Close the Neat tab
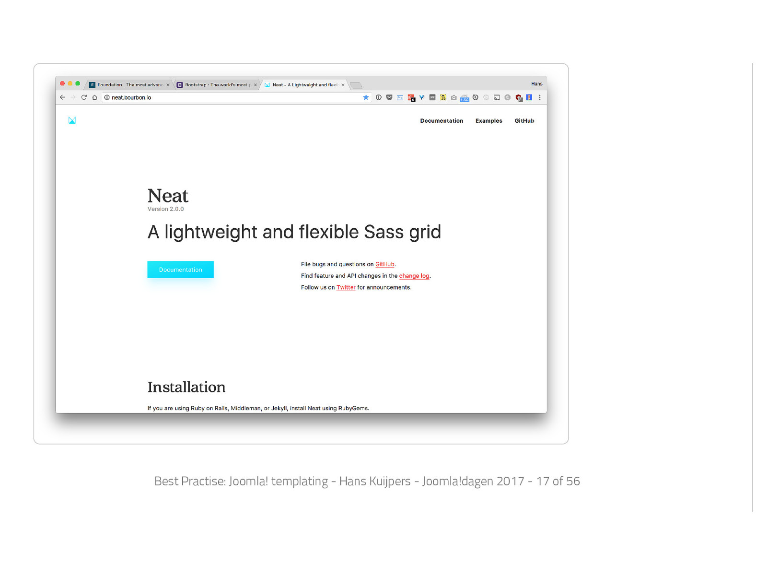This screenshot has height=576, width=767. pyautogui.click(x=343, y=85)
